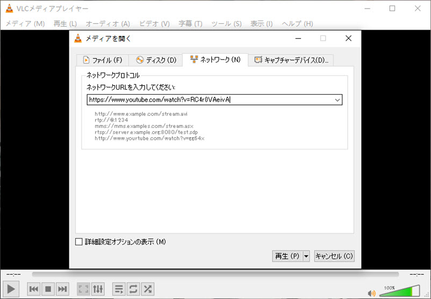Click VLC cone icon in dialog title

pyautogui.click(x=78, y=38)
